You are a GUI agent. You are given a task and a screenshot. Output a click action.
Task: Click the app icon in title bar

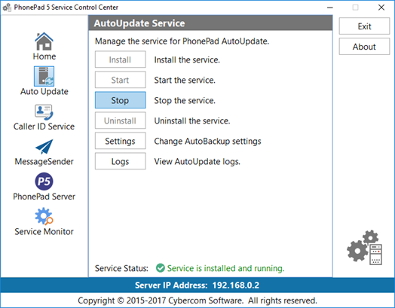click(x=7, y=8)
